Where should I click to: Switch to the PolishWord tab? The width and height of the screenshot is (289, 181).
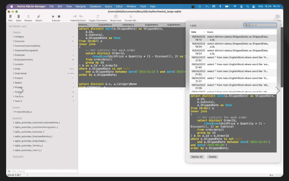(128, 25)
